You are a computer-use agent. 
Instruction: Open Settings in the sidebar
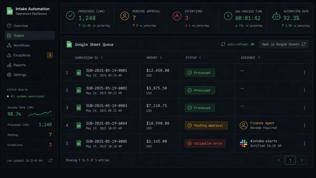(30, 75)
